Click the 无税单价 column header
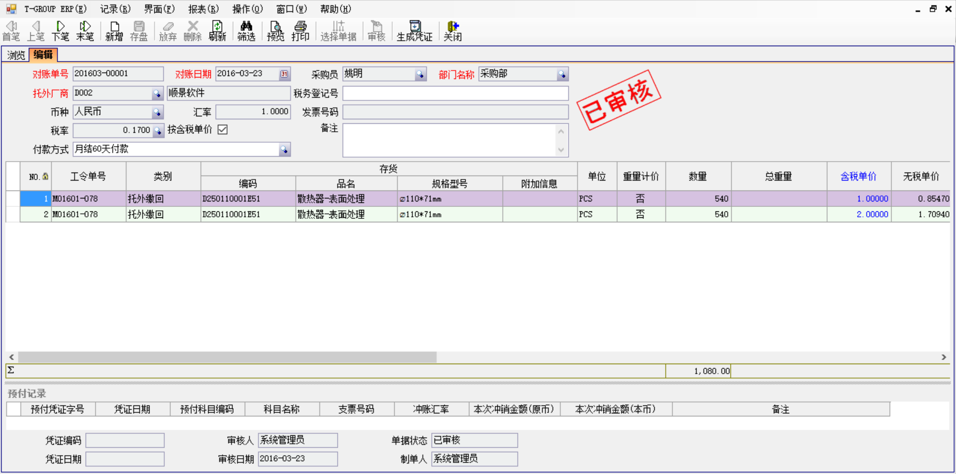 coord(921,176)
